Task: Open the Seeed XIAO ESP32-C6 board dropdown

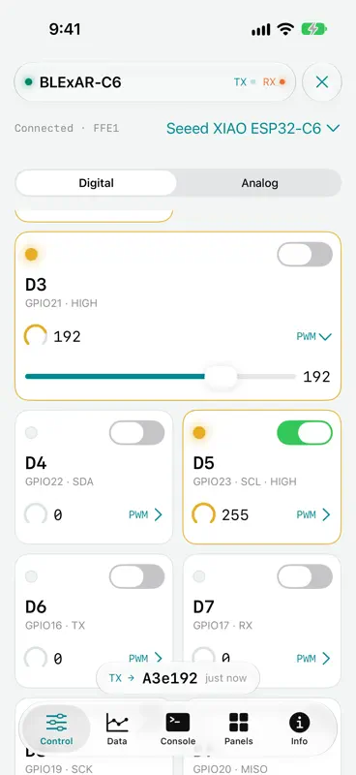Action: pyautogui.click(x=252, y=129)
